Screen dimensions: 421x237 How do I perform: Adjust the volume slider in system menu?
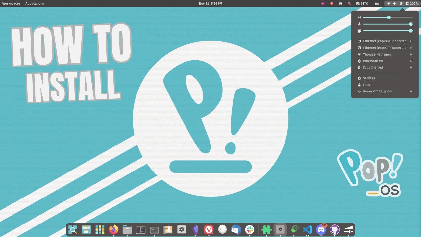[x=388, y=17]
